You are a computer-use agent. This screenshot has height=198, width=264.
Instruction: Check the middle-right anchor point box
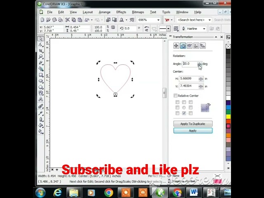(x=191, y=107)
